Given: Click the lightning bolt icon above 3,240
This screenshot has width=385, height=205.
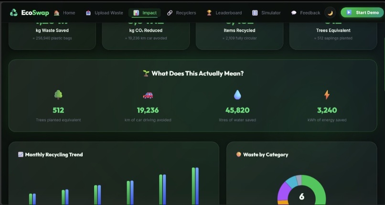Looking at the screenshot, I should click(327, 95).
